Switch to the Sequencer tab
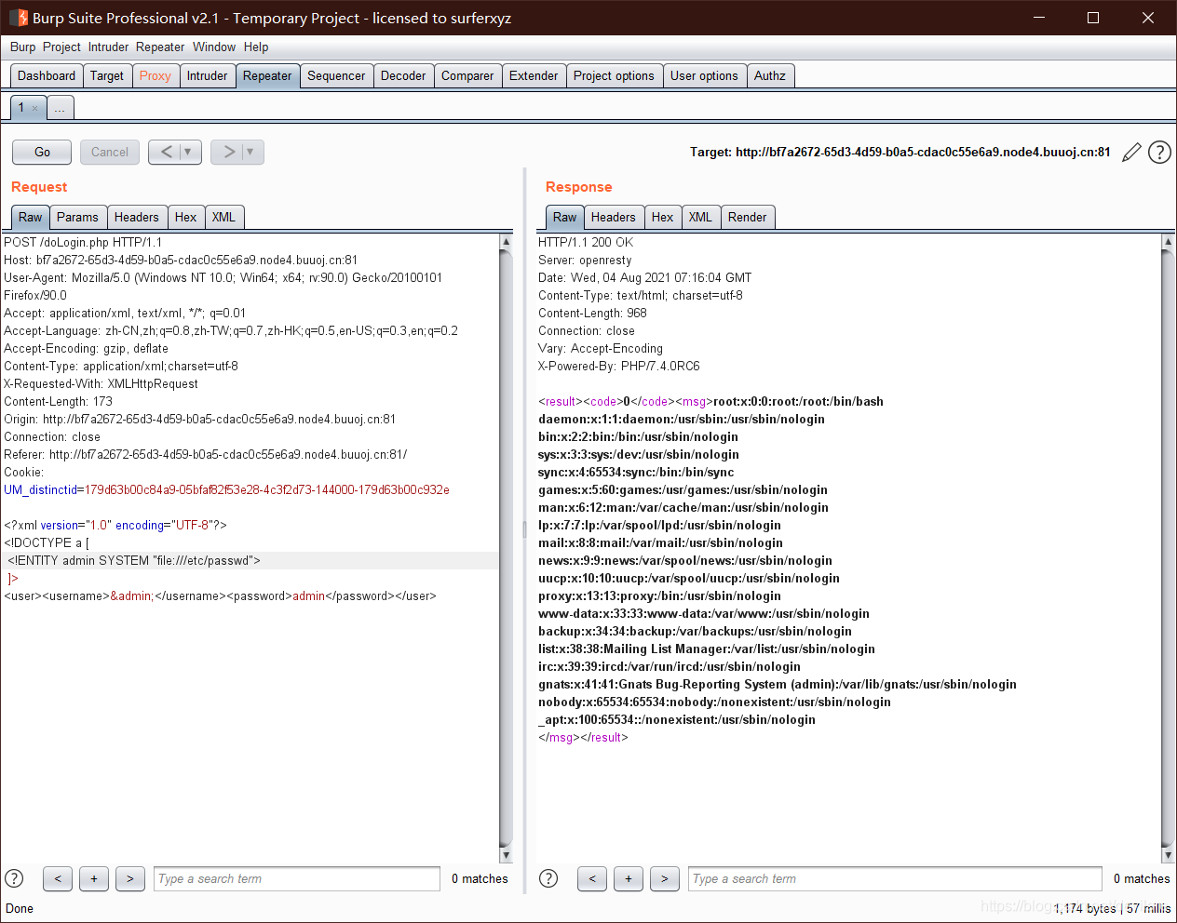The image size is (1177, 923). (x=336, y=76)
